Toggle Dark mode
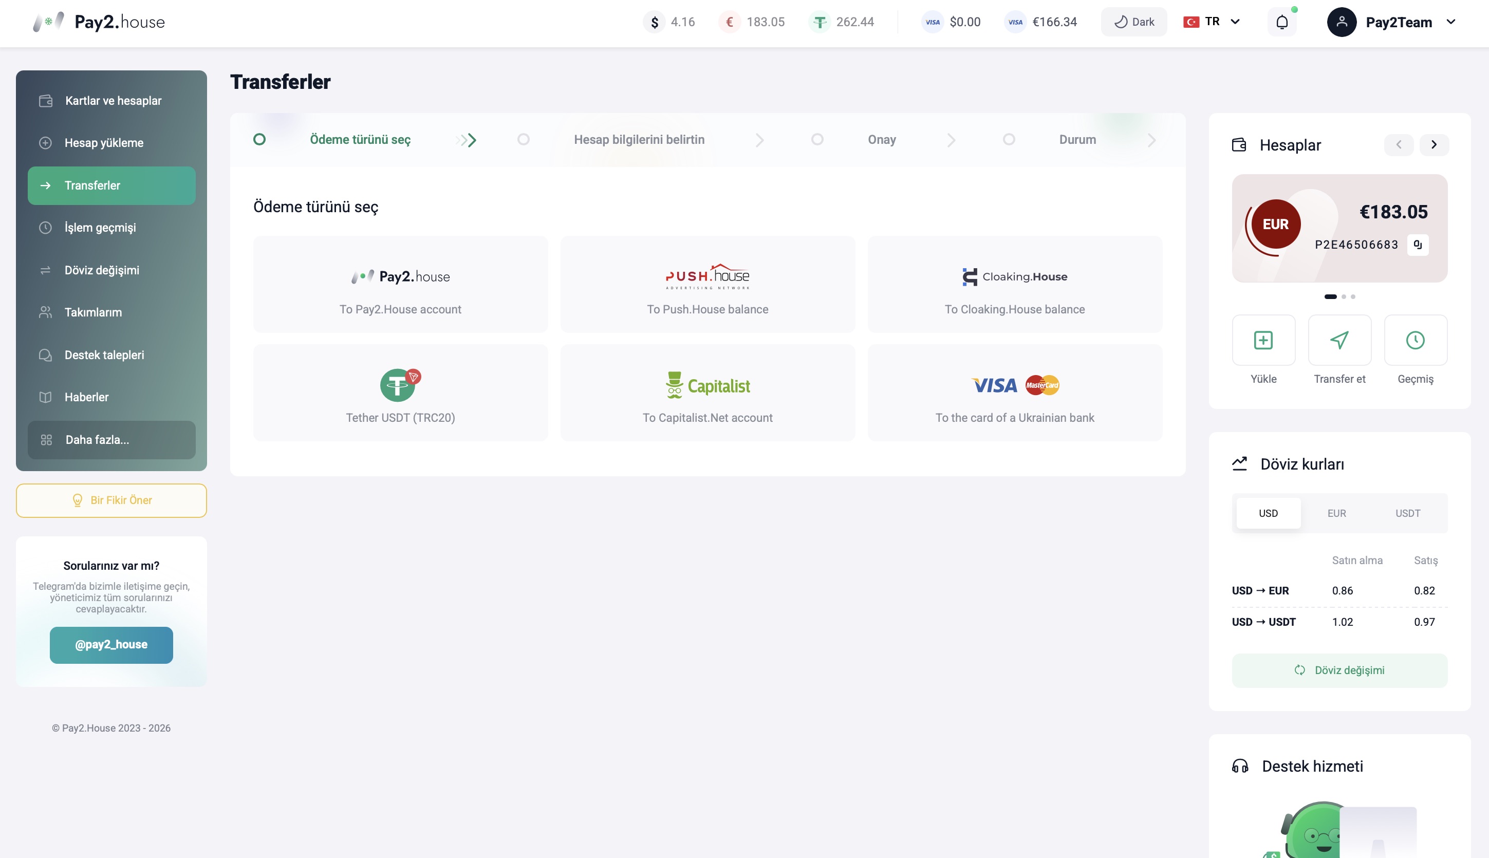The height and width of the screenshot is (858, 1489). click(1134, 23)
